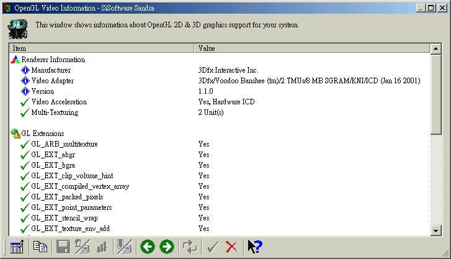Click the floppy disk save icon
This screenshot has height=259, width=451.
coord(63,247)
